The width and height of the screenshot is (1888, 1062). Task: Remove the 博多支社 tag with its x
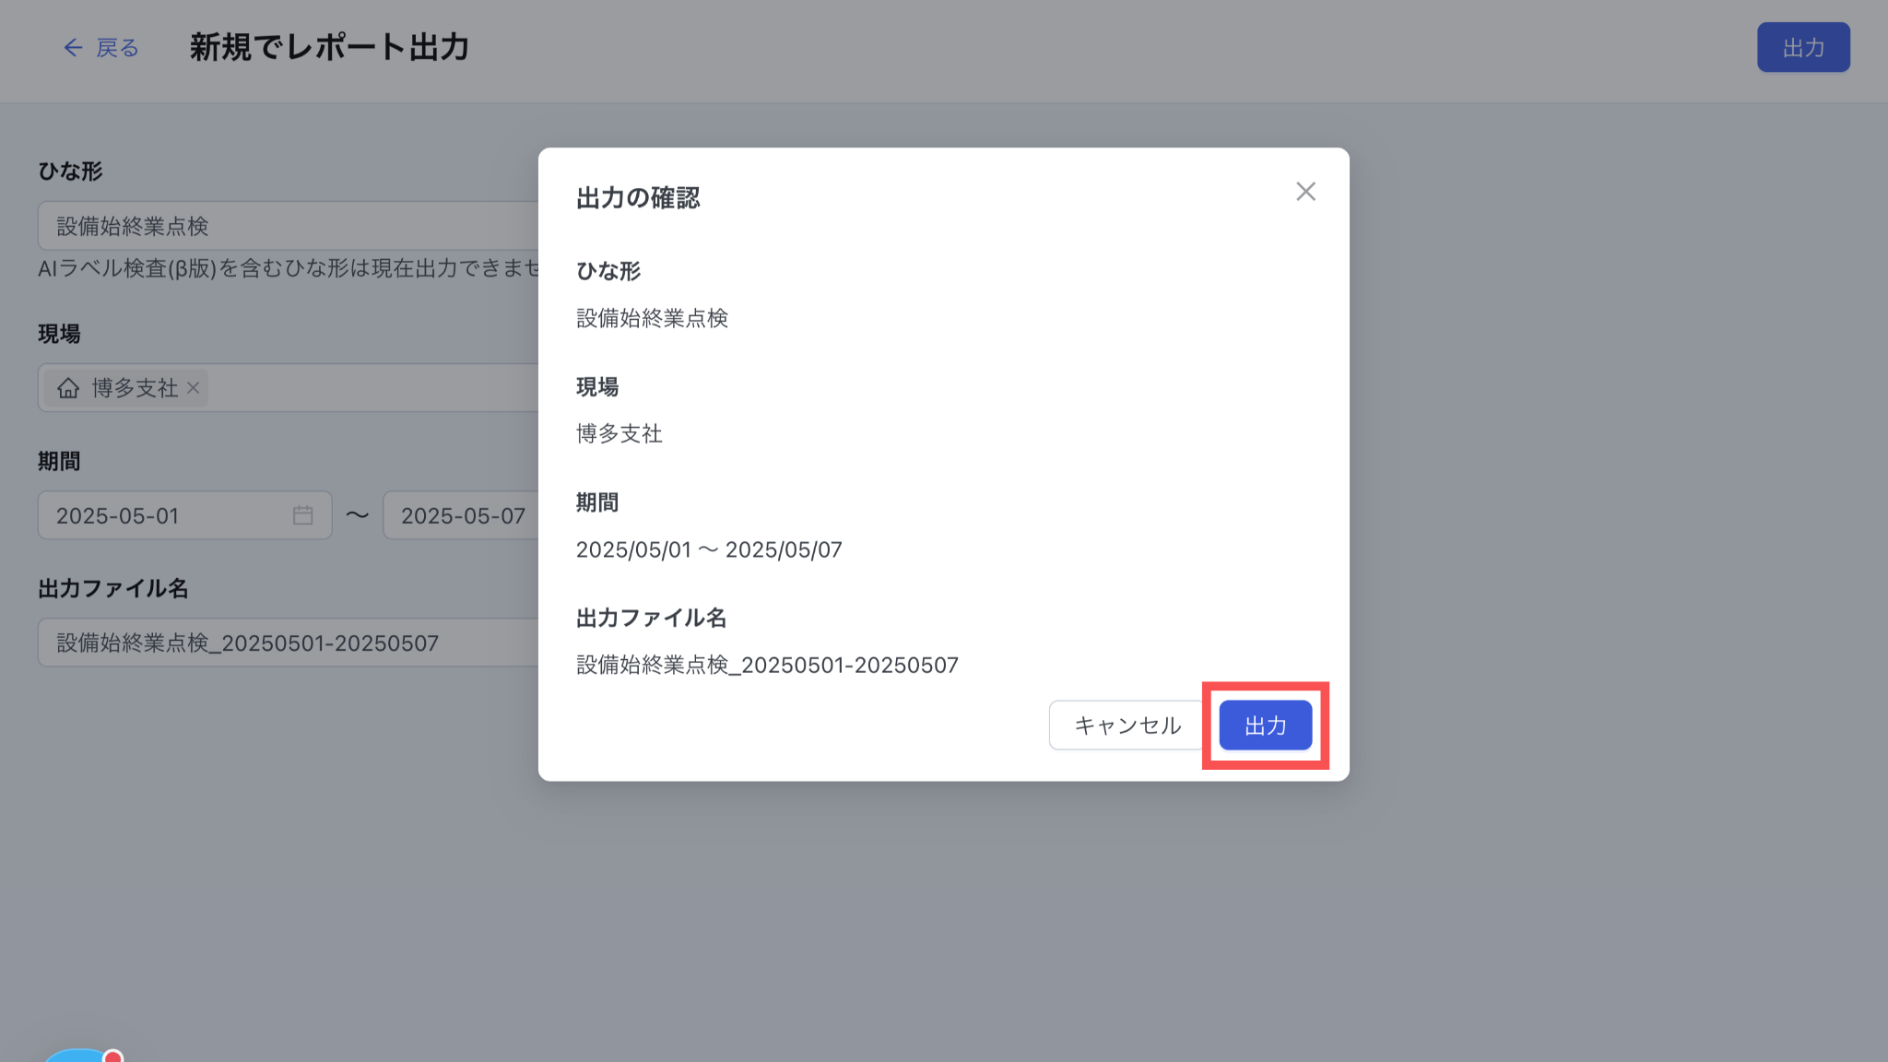pos(194,388)
